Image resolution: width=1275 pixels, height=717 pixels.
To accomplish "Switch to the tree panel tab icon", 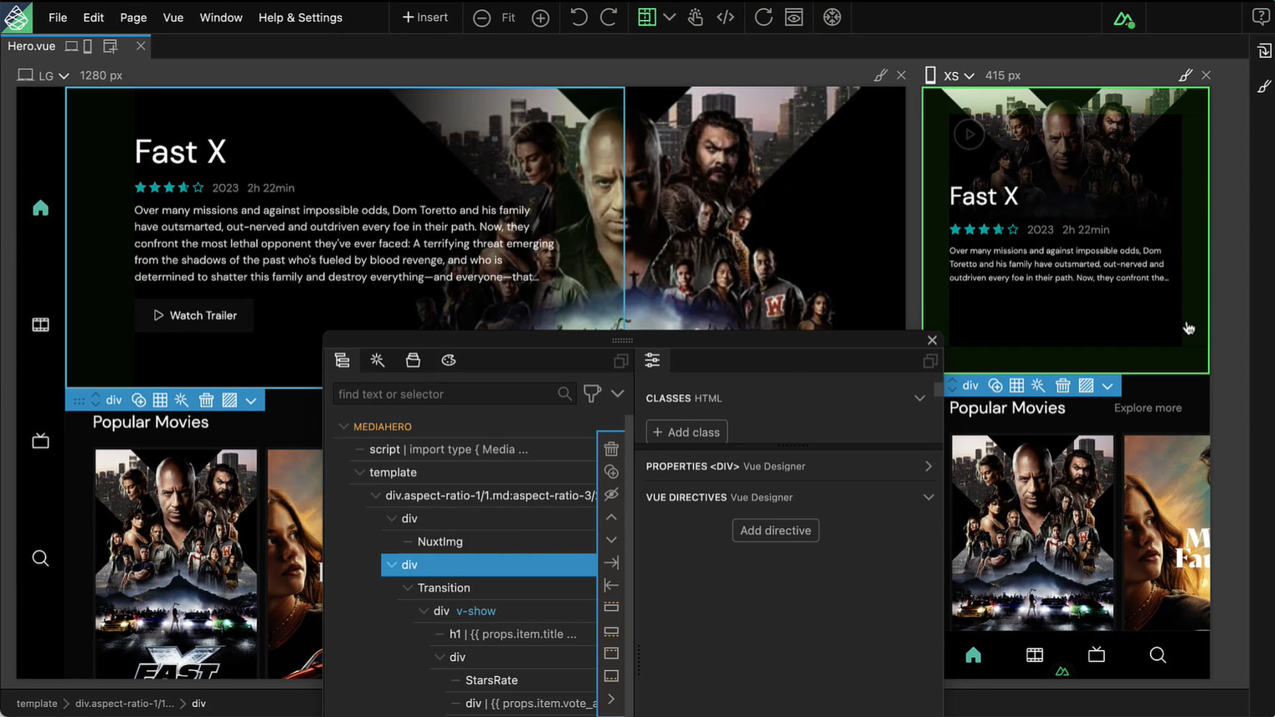I will (x=342, y=360).
